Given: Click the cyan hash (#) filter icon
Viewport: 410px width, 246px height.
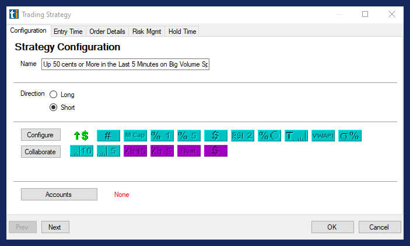Looking at the screenshot, I should tap(108, 136).
